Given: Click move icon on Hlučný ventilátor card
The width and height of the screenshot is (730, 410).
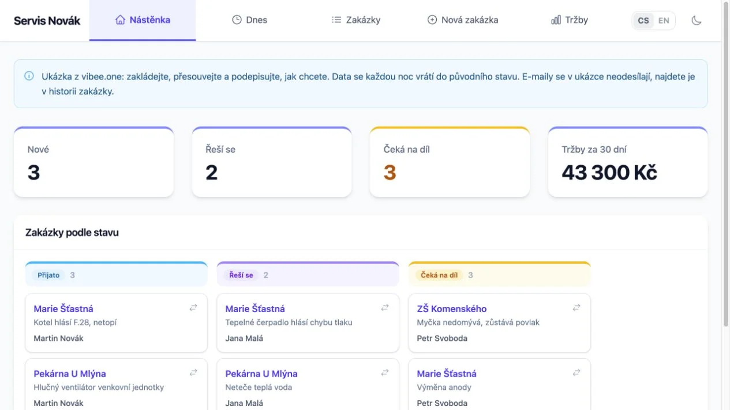Looking at the screenshot, I should pos(193,373).
